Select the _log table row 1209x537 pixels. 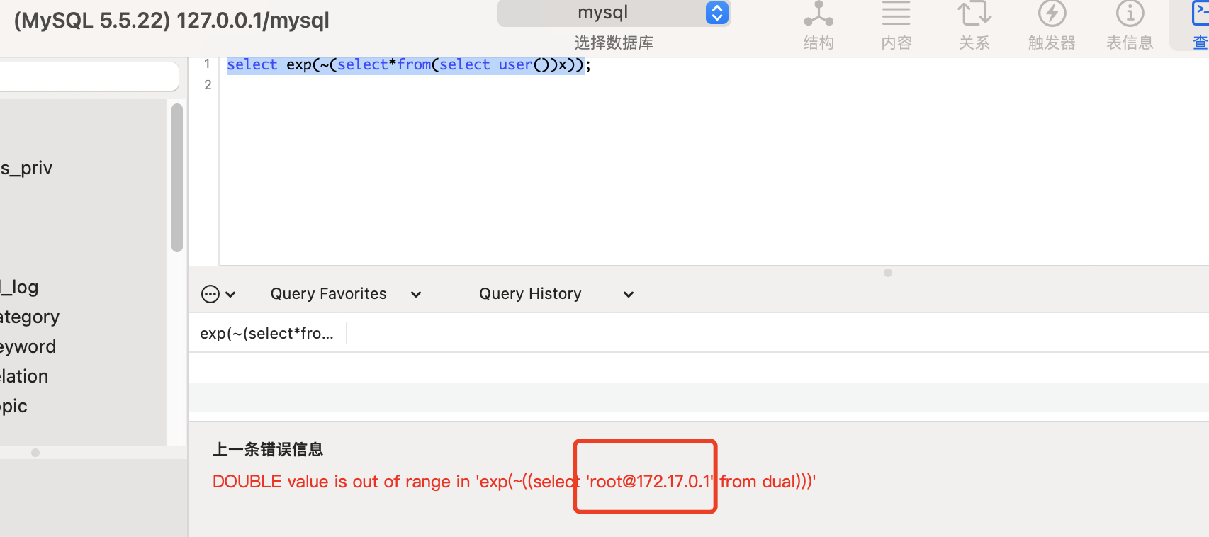(x=84, y=287)
